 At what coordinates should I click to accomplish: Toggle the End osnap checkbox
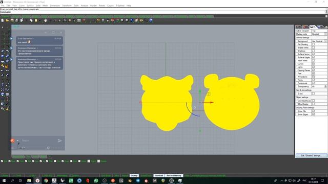point(2,161)
